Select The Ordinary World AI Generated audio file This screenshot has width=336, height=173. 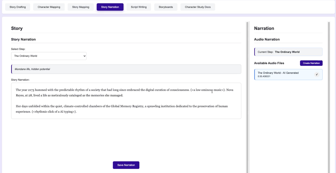(x=288, y=75)
